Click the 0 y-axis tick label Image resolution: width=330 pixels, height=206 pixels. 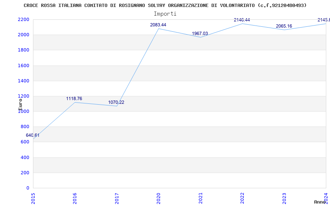28,188
